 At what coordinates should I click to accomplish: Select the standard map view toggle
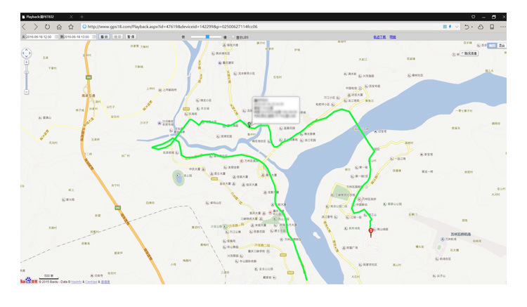pos(493,46)
